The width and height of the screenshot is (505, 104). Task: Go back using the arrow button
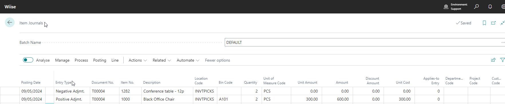coord(10,22)
